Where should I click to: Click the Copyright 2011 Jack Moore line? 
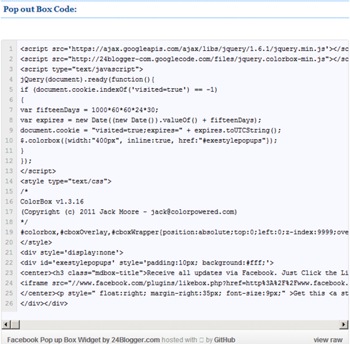pyautogui.click(x=129, y=212)
